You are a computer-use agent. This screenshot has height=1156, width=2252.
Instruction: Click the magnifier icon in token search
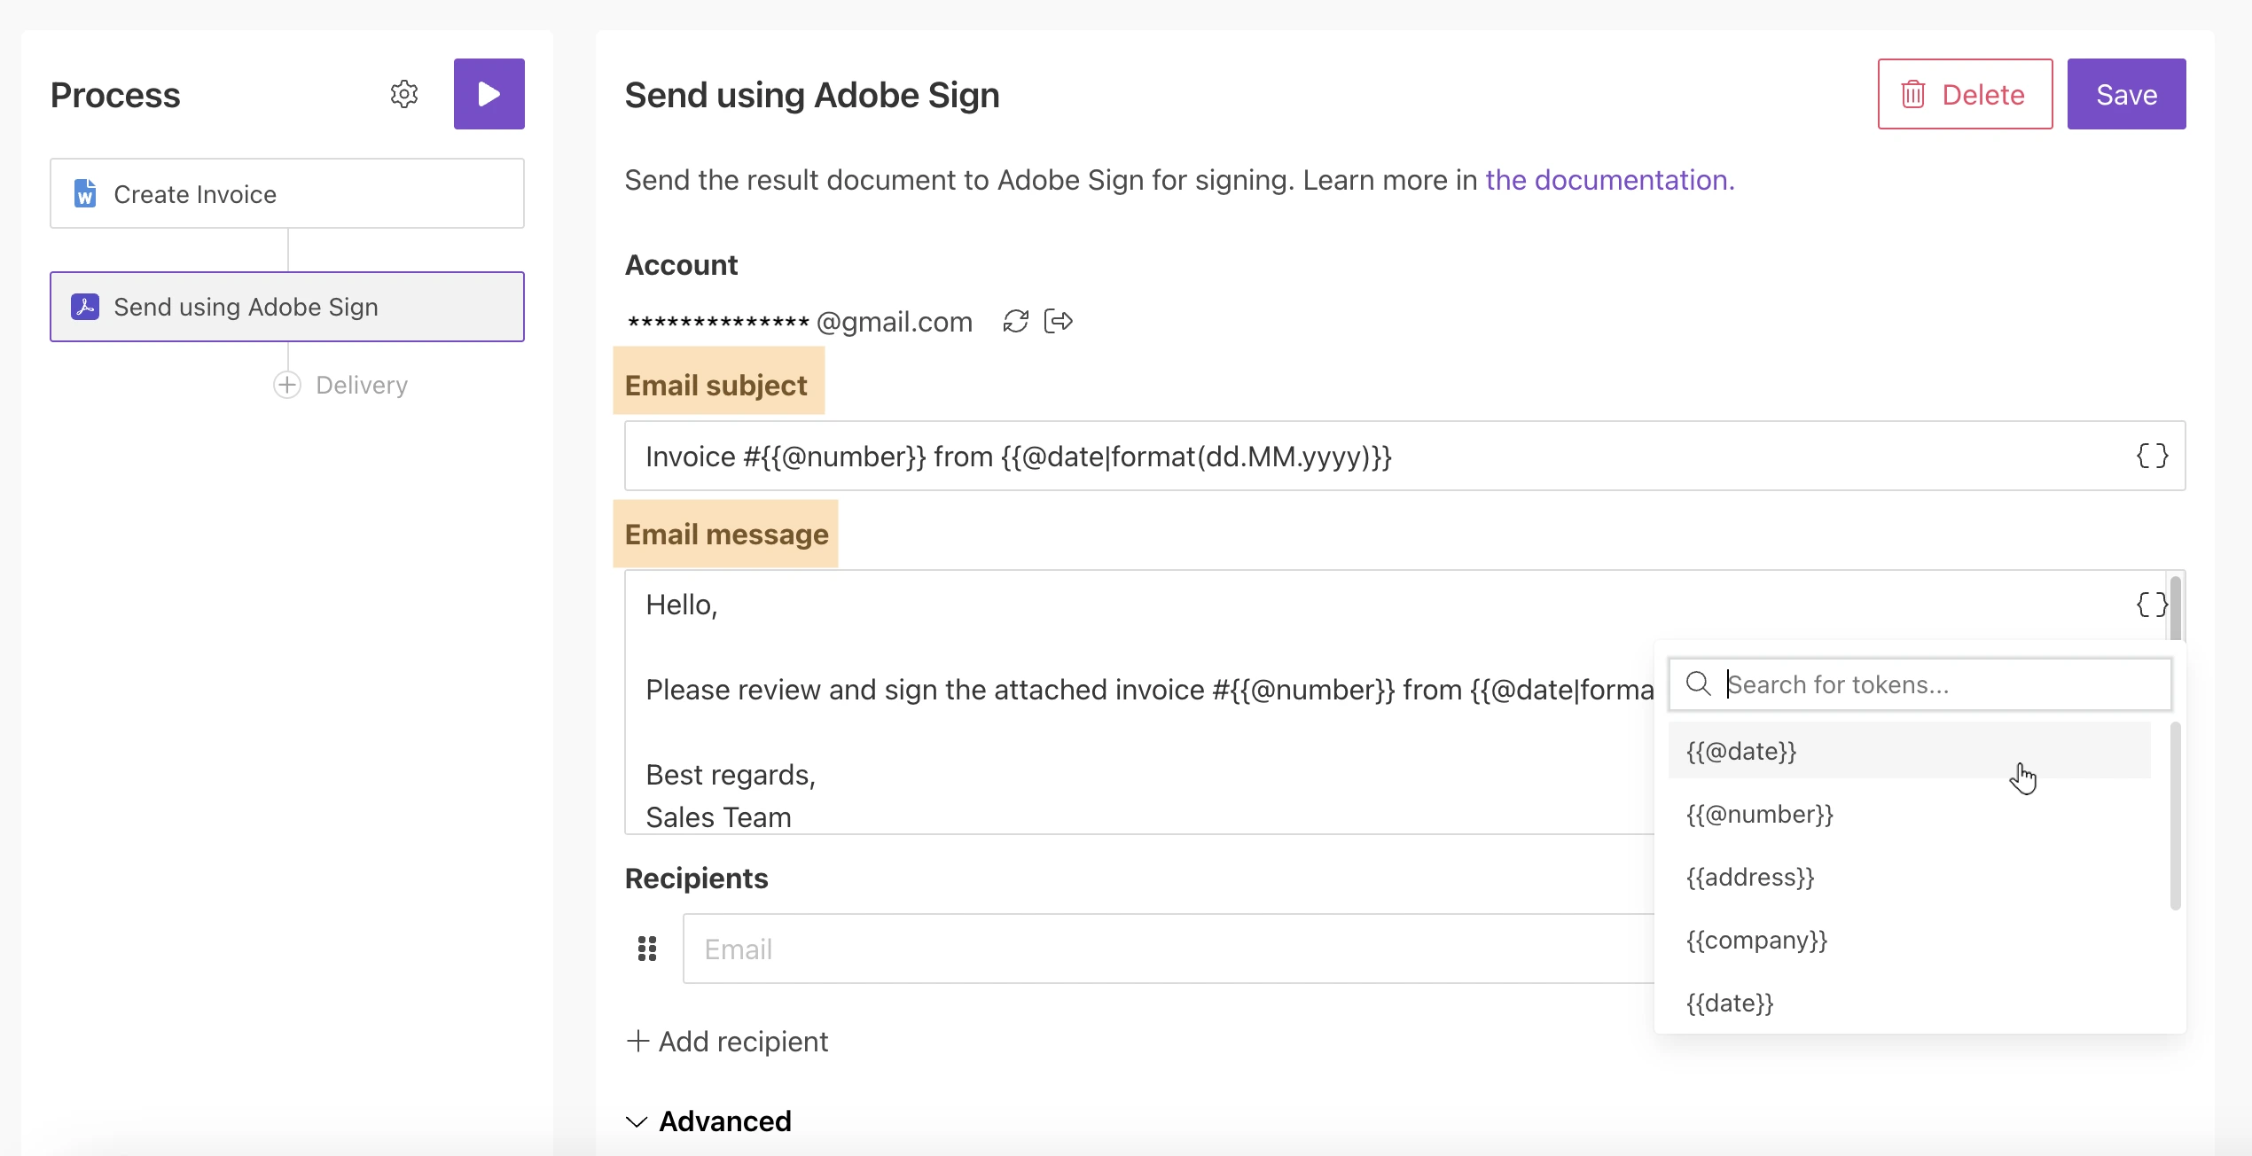(x=1698, y=683)
